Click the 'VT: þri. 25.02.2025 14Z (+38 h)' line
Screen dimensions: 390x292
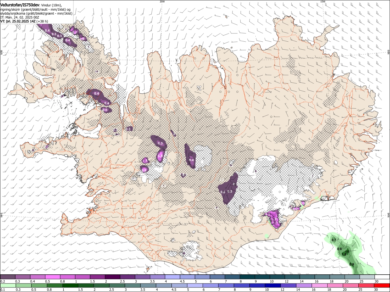tap(24, 21)
